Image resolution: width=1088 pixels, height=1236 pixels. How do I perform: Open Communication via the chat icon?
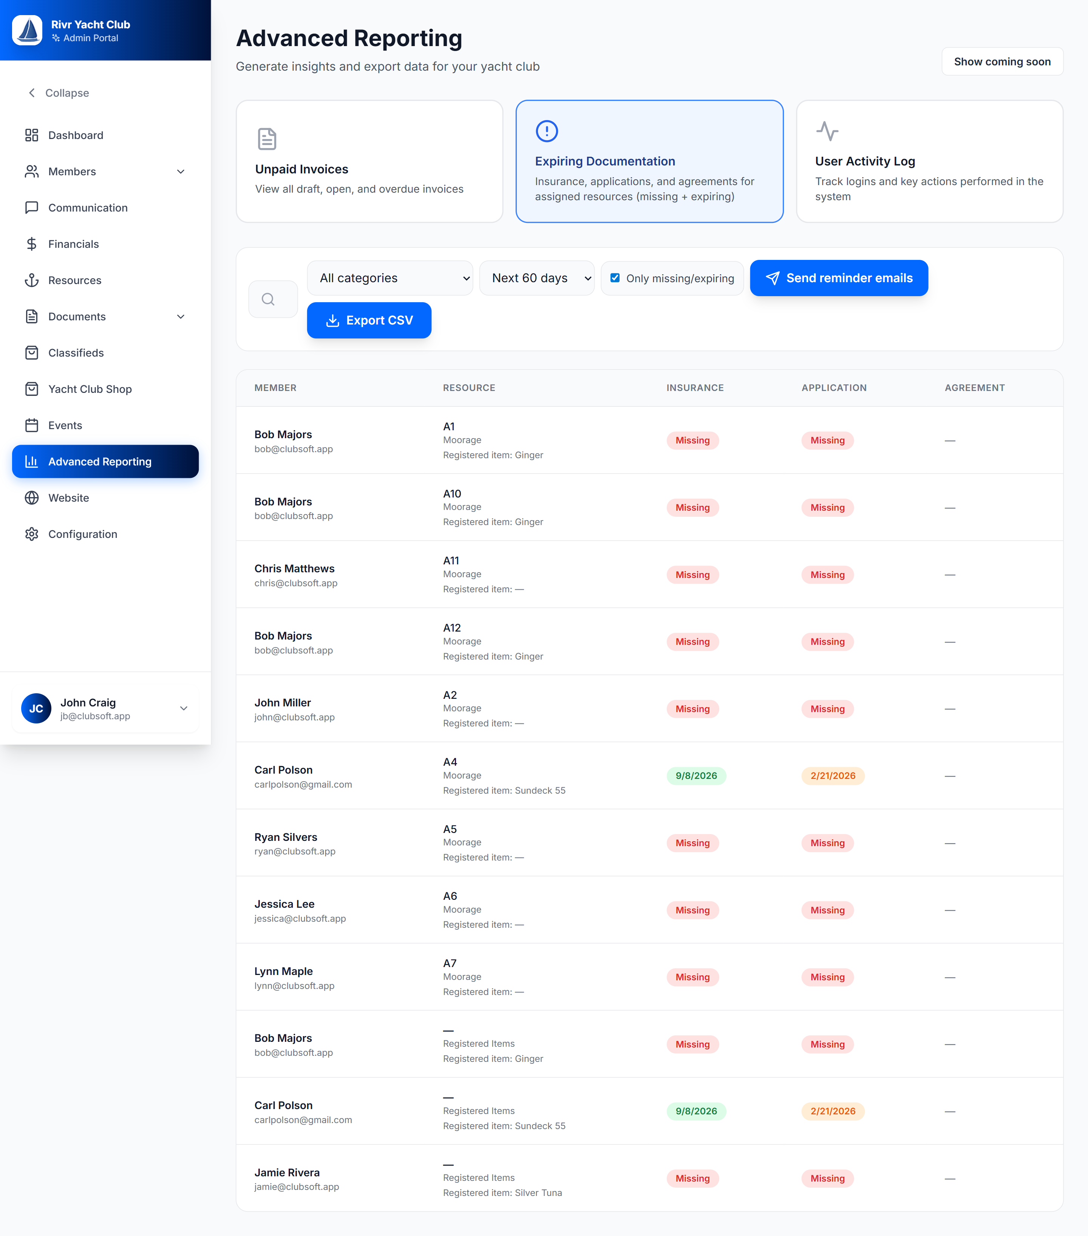[32, 207]
